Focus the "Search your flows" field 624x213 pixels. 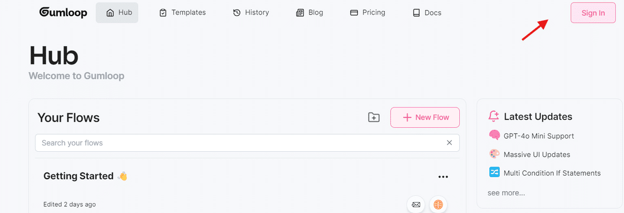(239, 143)
